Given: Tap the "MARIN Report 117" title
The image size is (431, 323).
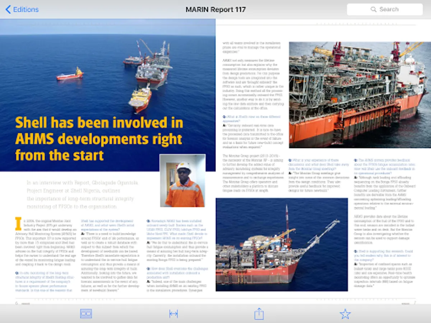Looking at the screenshot, I should [x=215, y=10].
